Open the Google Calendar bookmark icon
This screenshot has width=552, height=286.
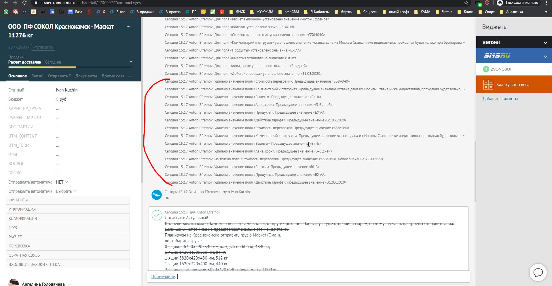click(52, 12)
